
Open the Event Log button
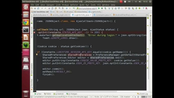pyautogui.click(x=142, y=94)
